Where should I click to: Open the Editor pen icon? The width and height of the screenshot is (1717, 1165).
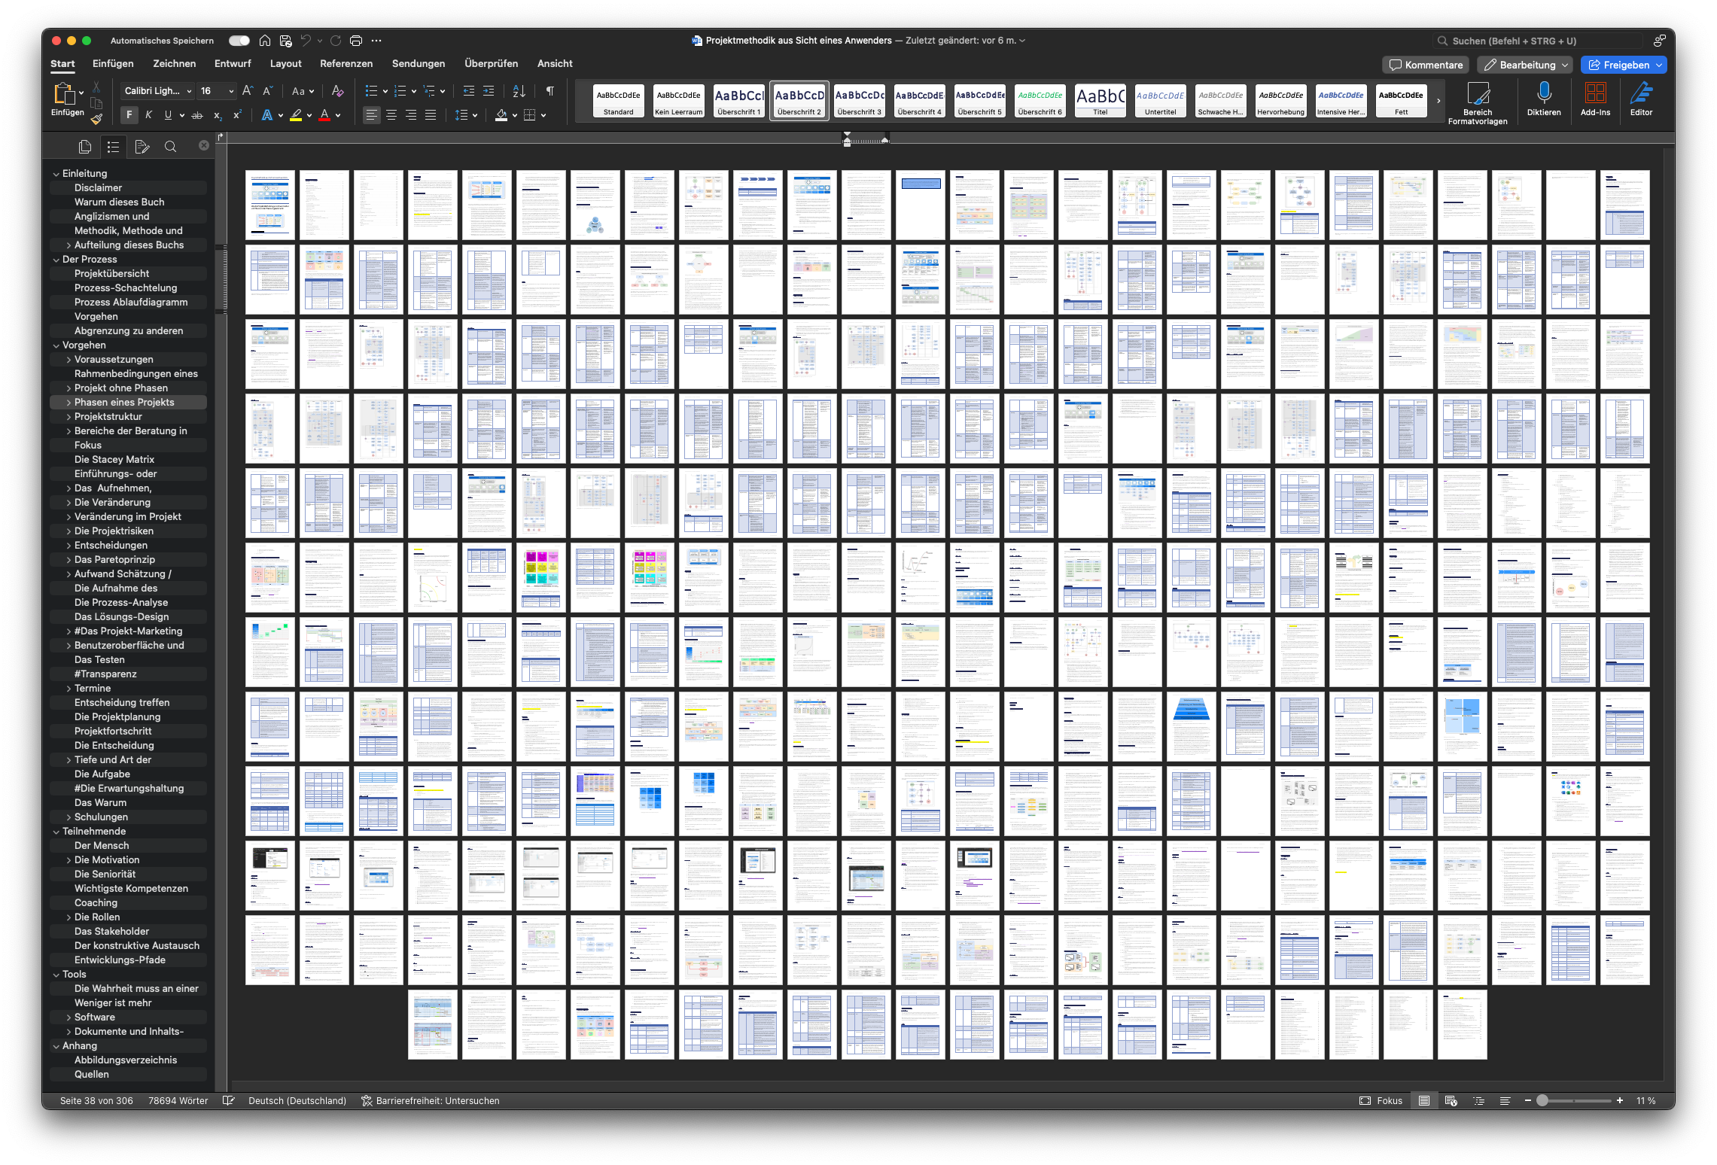coord(1641,93)
